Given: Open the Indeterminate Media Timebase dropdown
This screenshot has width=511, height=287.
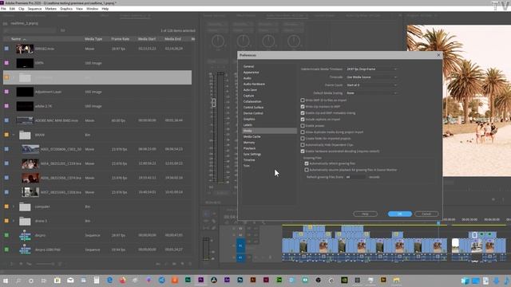Looking at the screenshot, I should coord(371,69).
